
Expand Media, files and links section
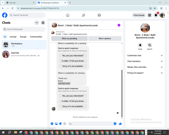pos(145,67)
